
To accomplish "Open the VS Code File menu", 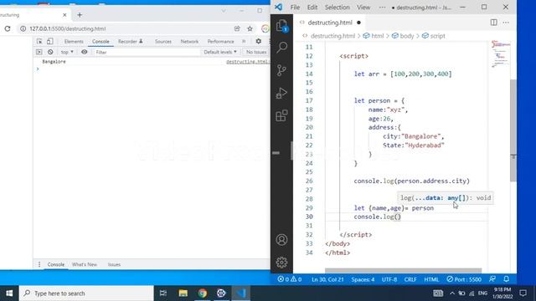I will [x=295, y=8].
